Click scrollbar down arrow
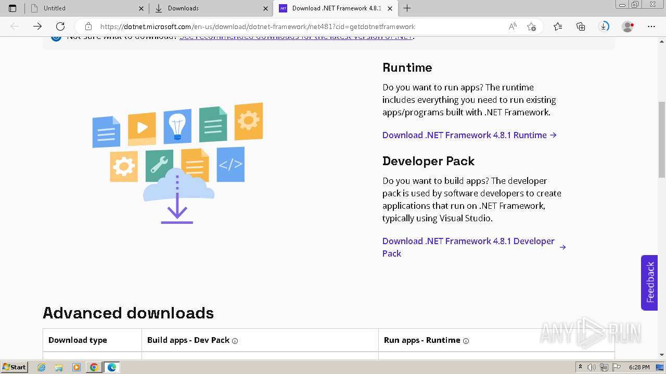 pos(661,355)
